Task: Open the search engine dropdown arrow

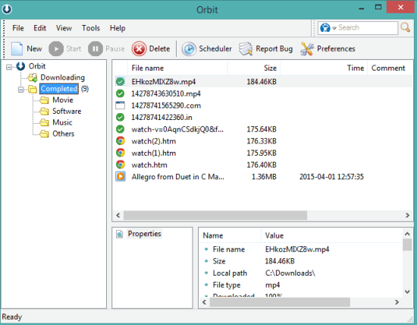Action: tap(334, 27)
